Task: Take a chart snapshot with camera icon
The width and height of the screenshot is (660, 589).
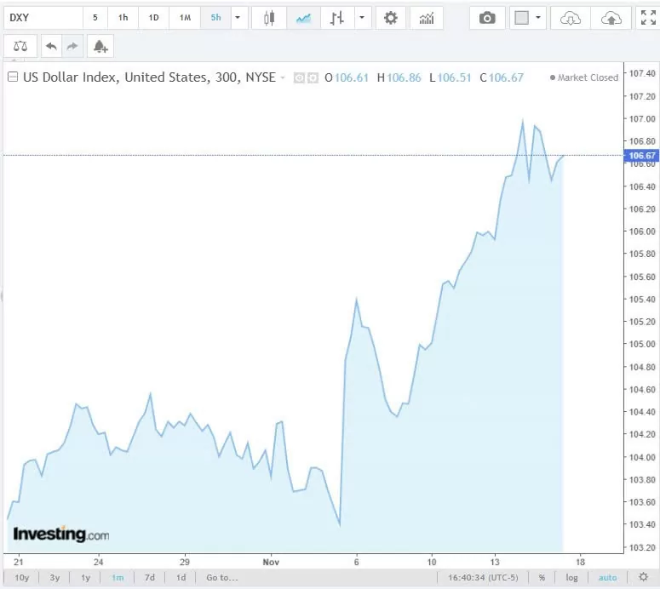Action: coord(487,18)
